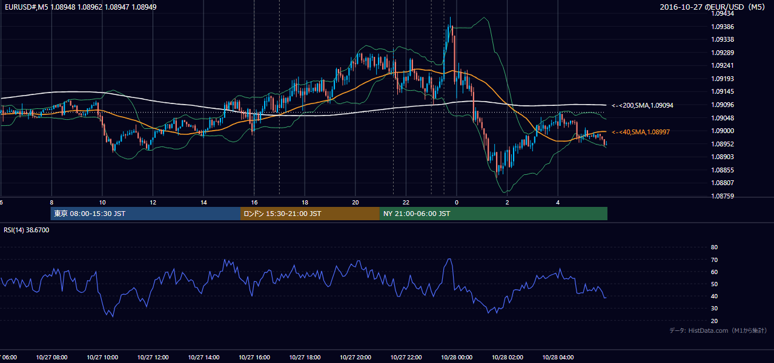774x363 pixels.
Task: Click the bottom date label 10/27 10:00
Action: tap(102, 358)
